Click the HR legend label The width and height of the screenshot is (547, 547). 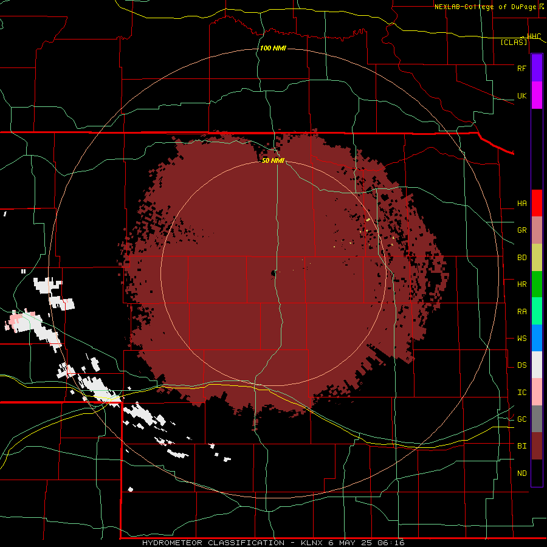[521, 284]
